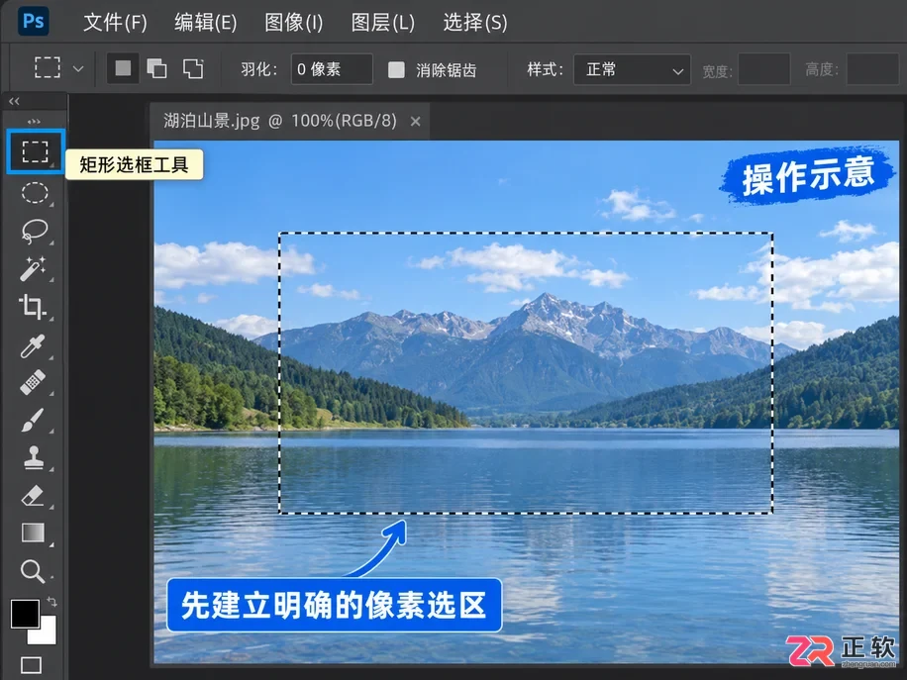Image resolution: width=907 pixels, height=680 pixels.
Task: Open the 选择(S) menu
Action: point(475,23)
